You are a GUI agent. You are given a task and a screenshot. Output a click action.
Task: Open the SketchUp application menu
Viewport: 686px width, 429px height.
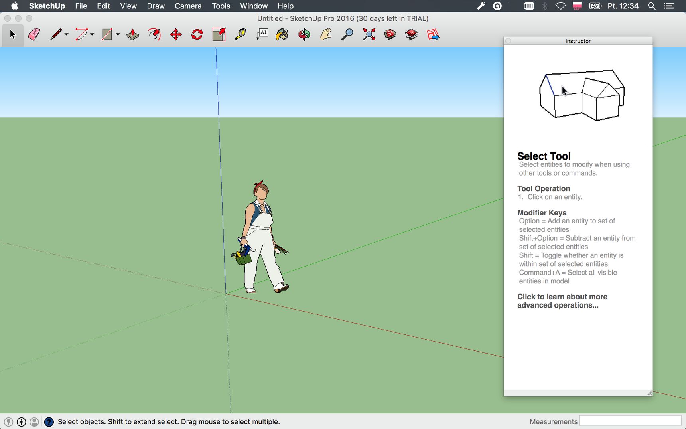coord(47,6)
